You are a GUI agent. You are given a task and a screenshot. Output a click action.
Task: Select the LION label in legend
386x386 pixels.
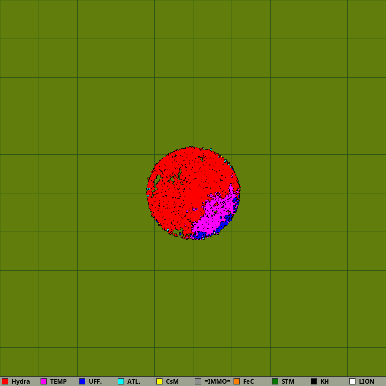coord(367,382)
